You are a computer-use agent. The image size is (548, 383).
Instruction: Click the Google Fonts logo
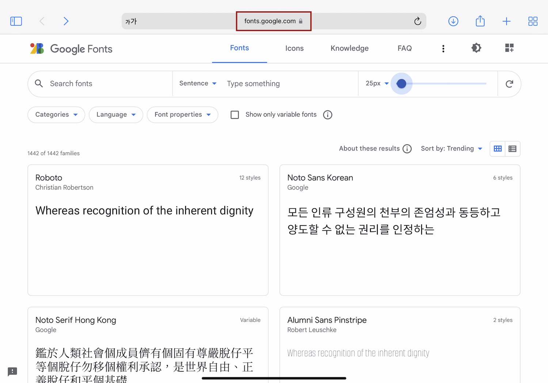(x=71, y=49)
